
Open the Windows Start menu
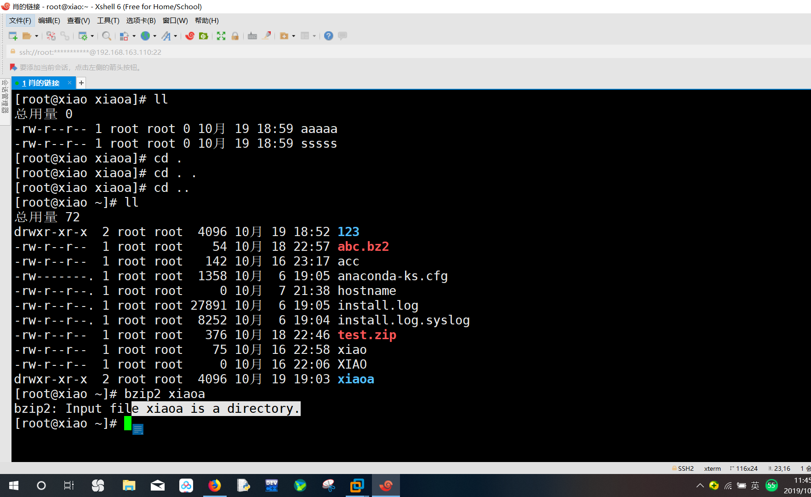pyautogui.click(x=14, y=485)
